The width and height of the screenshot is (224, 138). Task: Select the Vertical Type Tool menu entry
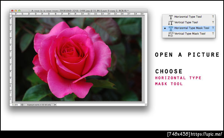(189, 22)
